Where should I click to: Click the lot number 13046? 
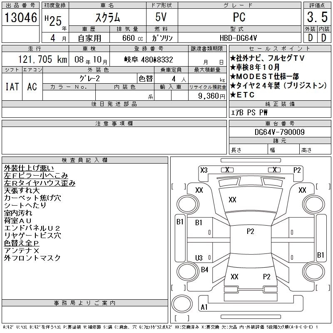pos(21,17)
